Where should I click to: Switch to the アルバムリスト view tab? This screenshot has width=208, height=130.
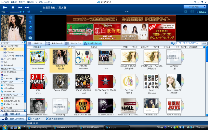73,43
